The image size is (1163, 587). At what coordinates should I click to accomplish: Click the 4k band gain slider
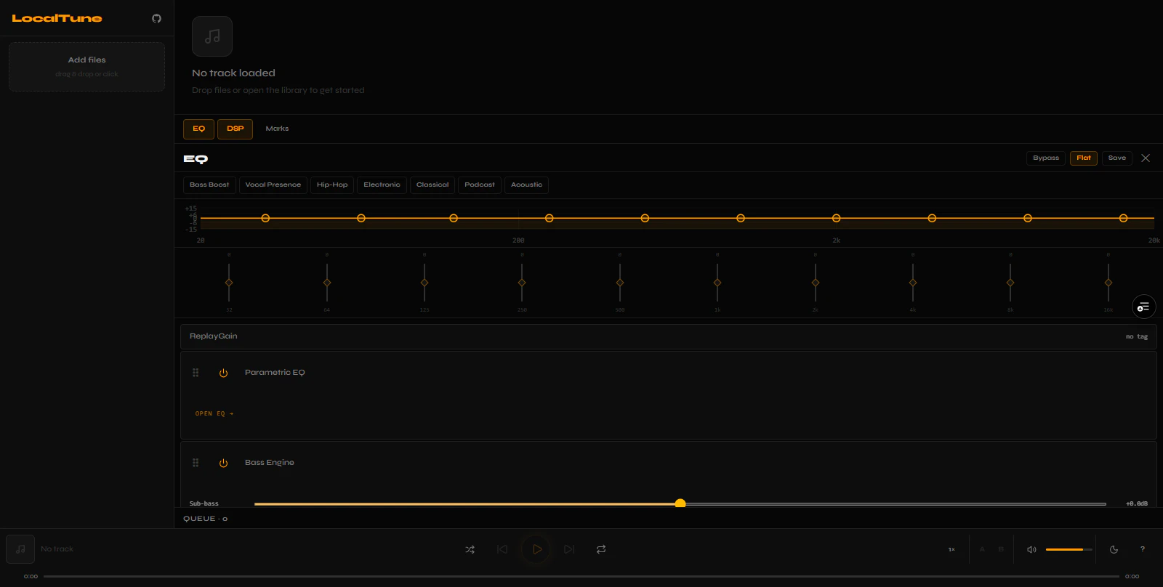pos(913,283)
